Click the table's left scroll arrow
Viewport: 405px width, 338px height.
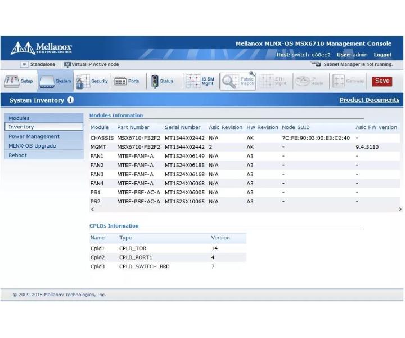(92, 209)
